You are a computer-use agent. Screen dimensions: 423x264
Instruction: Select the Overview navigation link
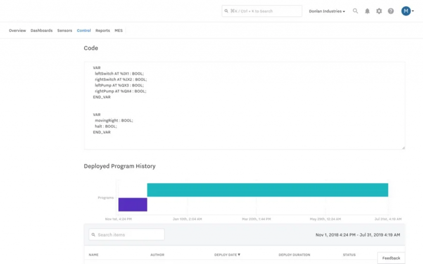coord(17,30)
